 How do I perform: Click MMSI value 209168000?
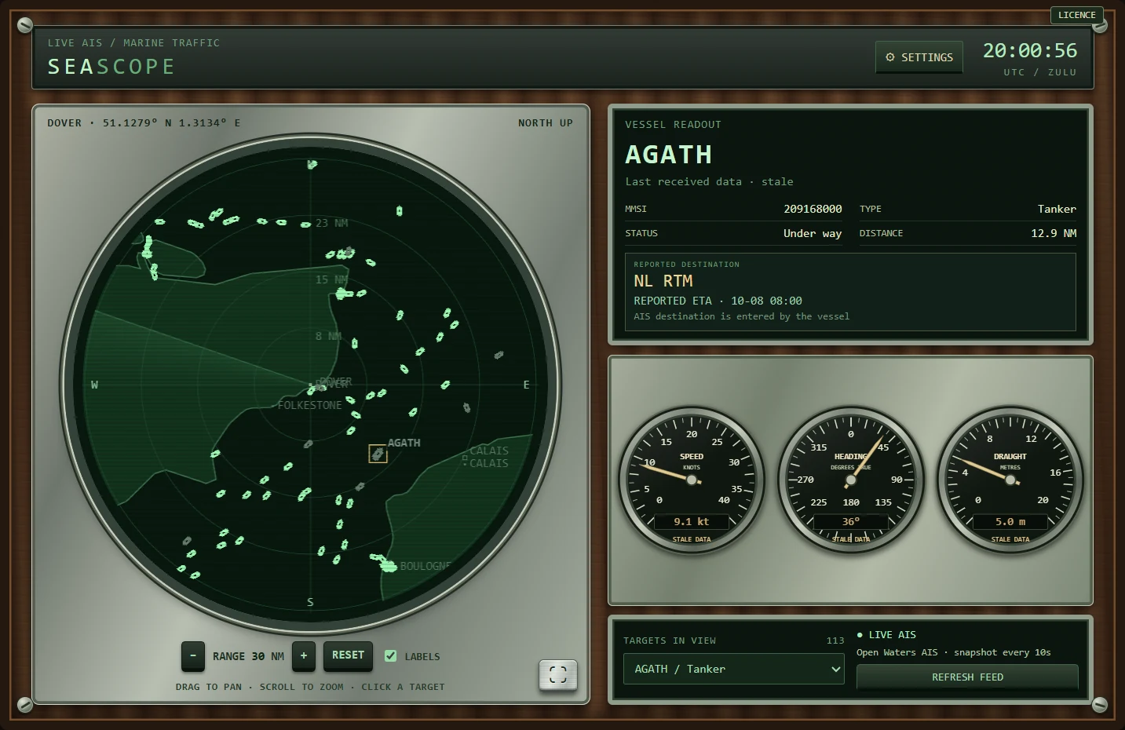coord(813,209)
